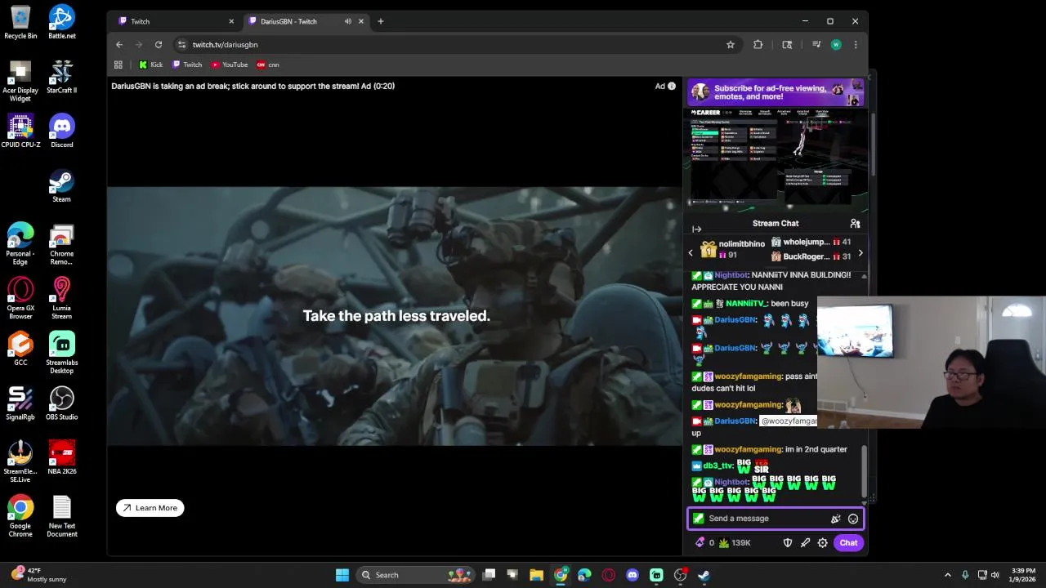Open the shield safety icon below chat
Image resolution: width=1046 pixels, height=588 pixels.
[788, 542]
